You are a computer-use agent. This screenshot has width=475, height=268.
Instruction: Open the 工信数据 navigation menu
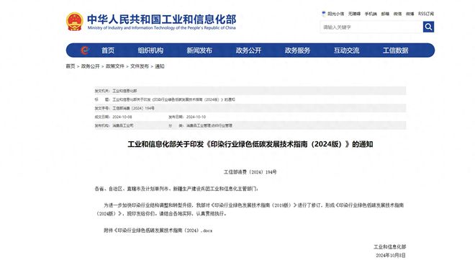point(396,50)
